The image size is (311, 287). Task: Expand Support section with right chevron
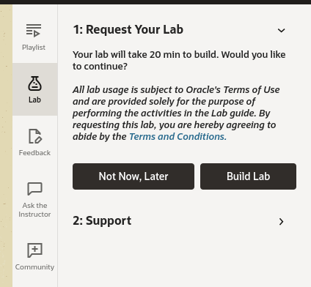click(x=282, y=222)
